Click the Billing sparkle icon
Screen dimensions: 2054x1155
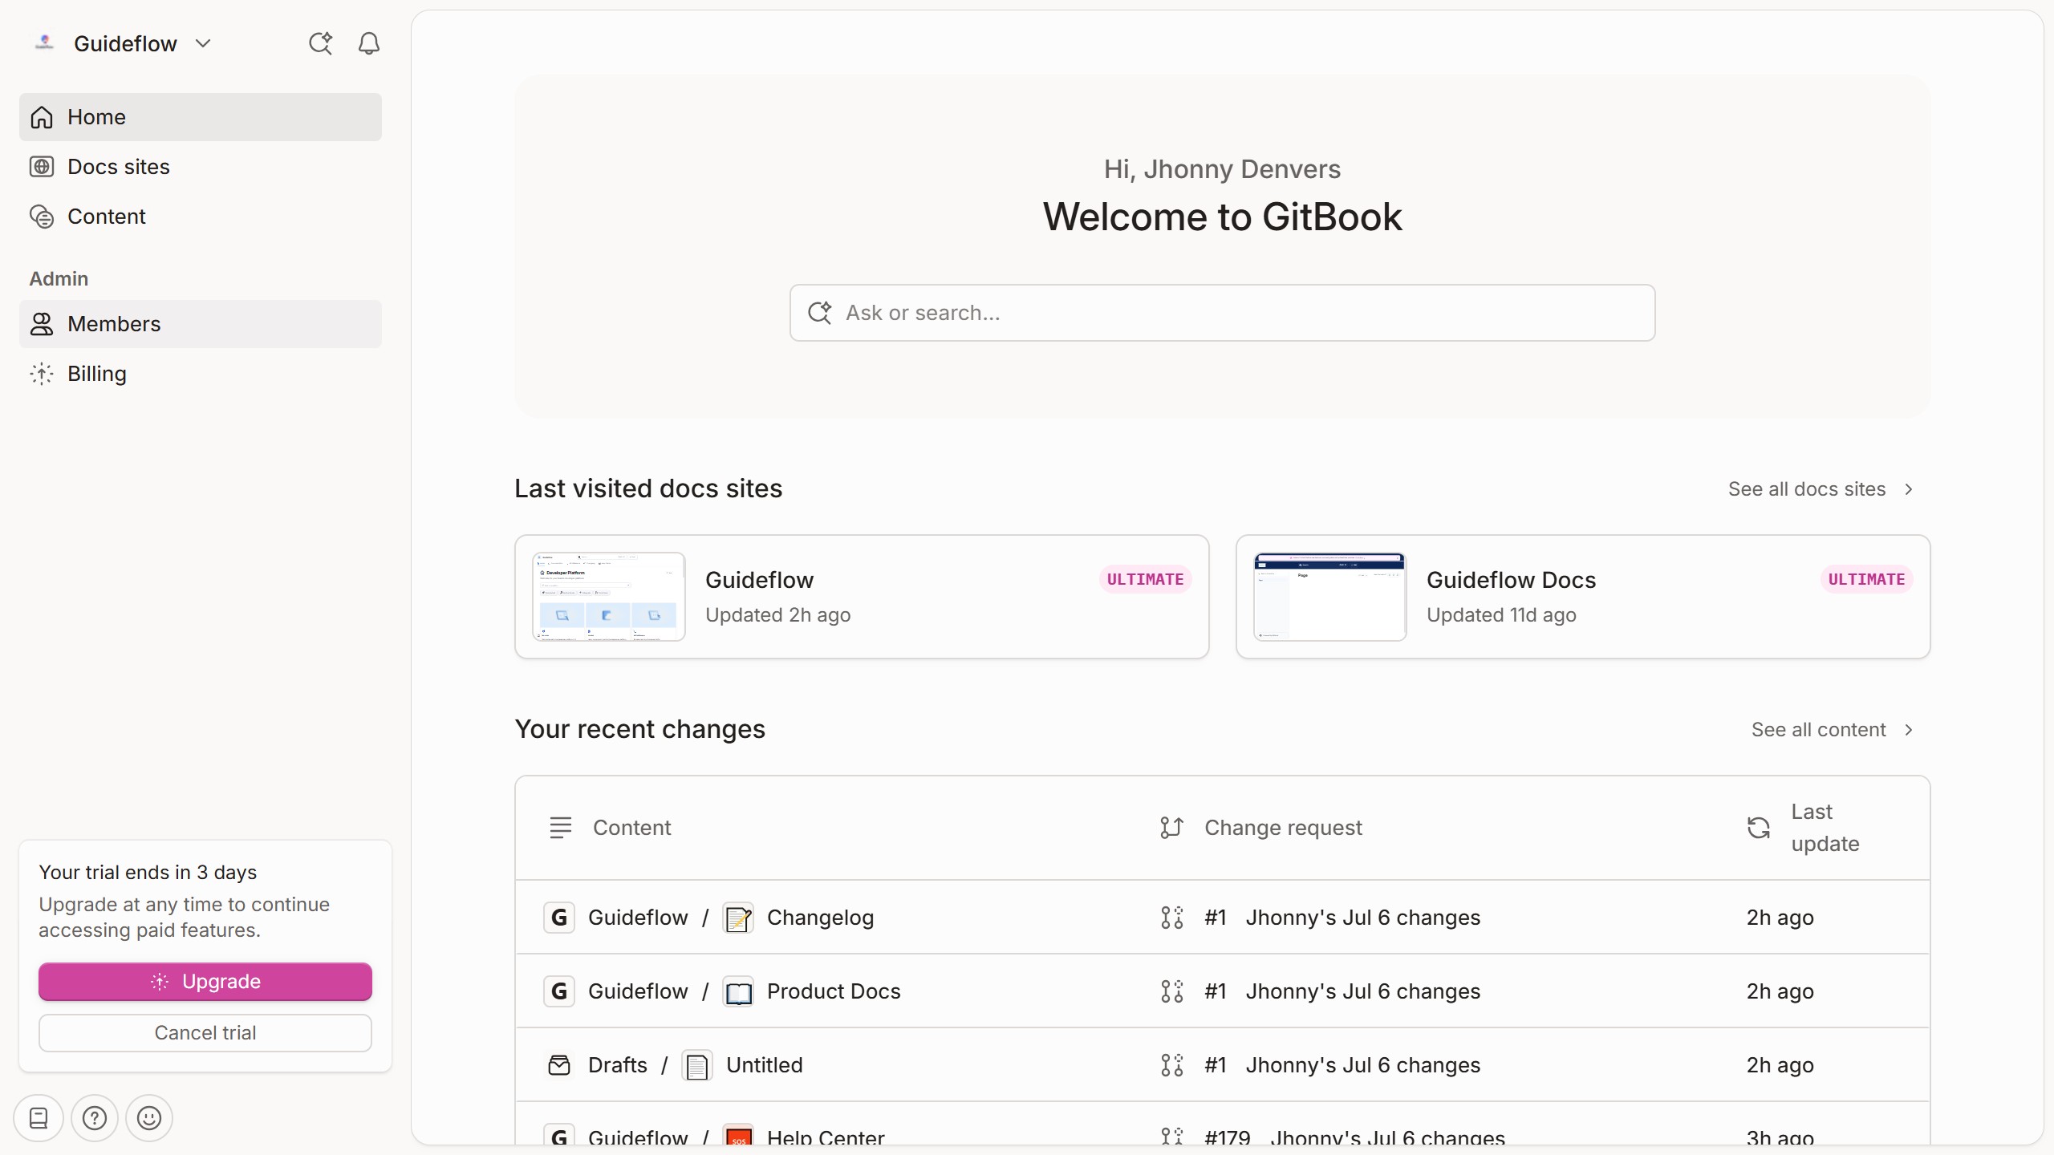point(42,374)
